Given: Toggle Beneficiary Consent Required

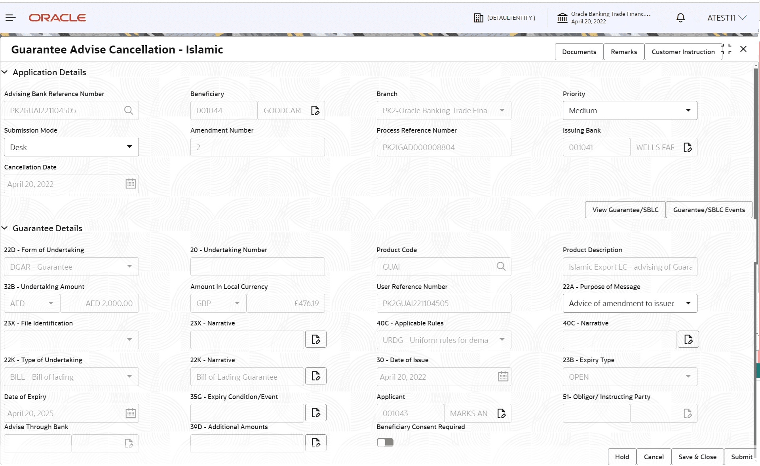Looking at the screenshot, I should pos(384,442).
